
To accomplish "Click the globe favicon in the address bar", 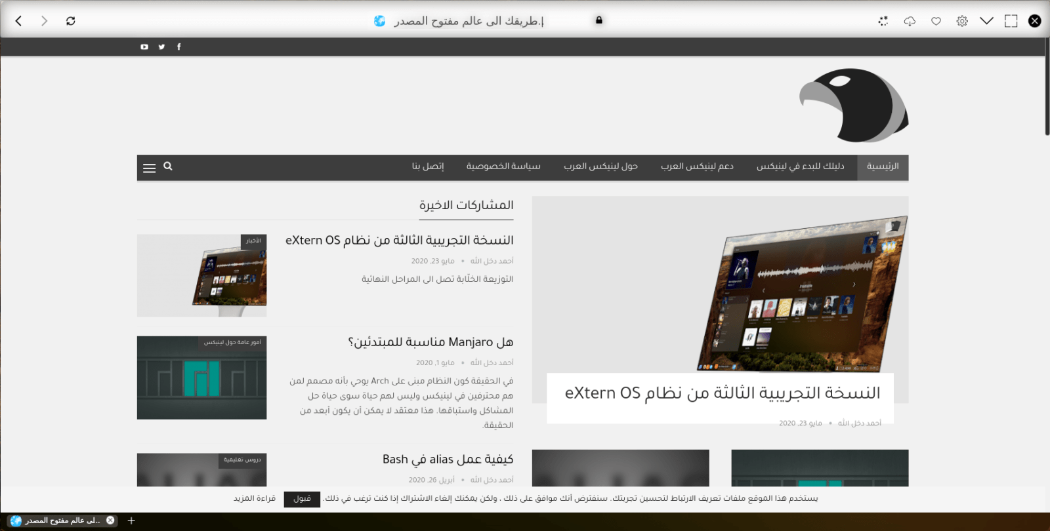I will coord(379,21).
